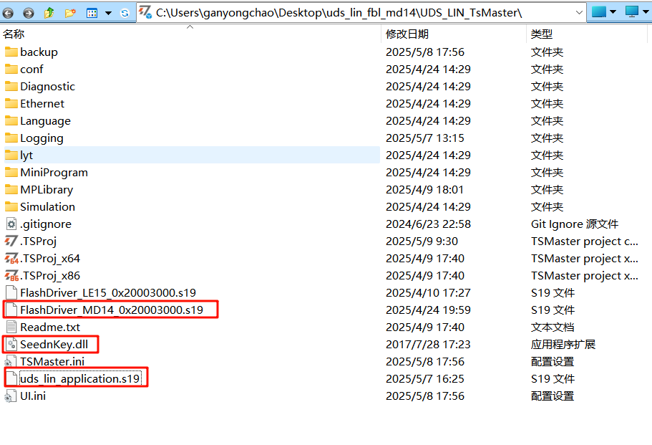Open the view mode dropdown arrow
This screenshot has width=652, height=445.
[x=109, y=14]
